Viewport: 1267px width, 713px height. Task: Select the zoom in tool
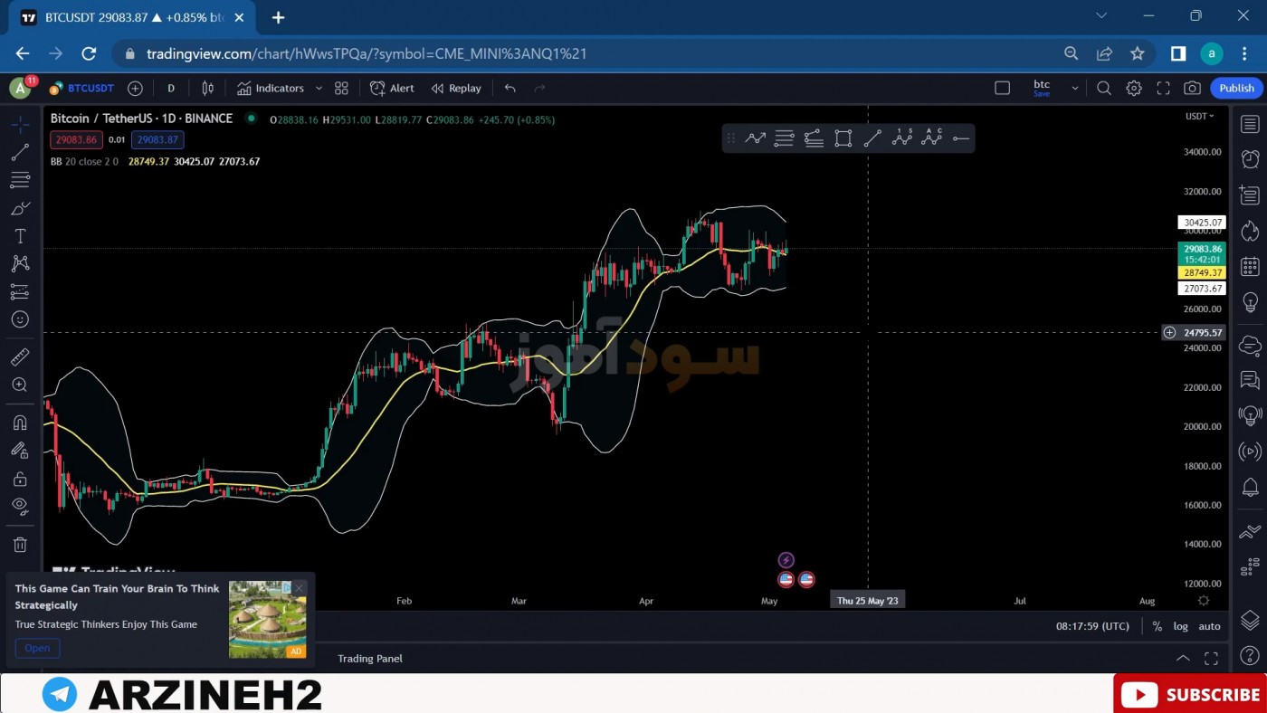(x=20, y=385)
